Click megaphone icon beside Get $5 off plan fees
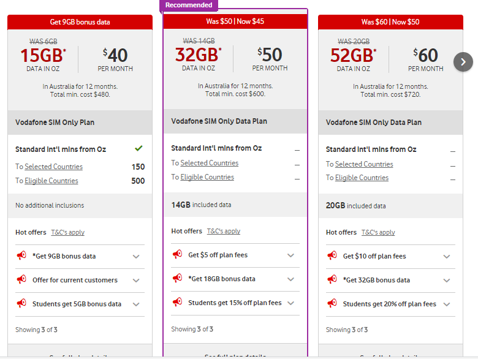 [178, 254]
